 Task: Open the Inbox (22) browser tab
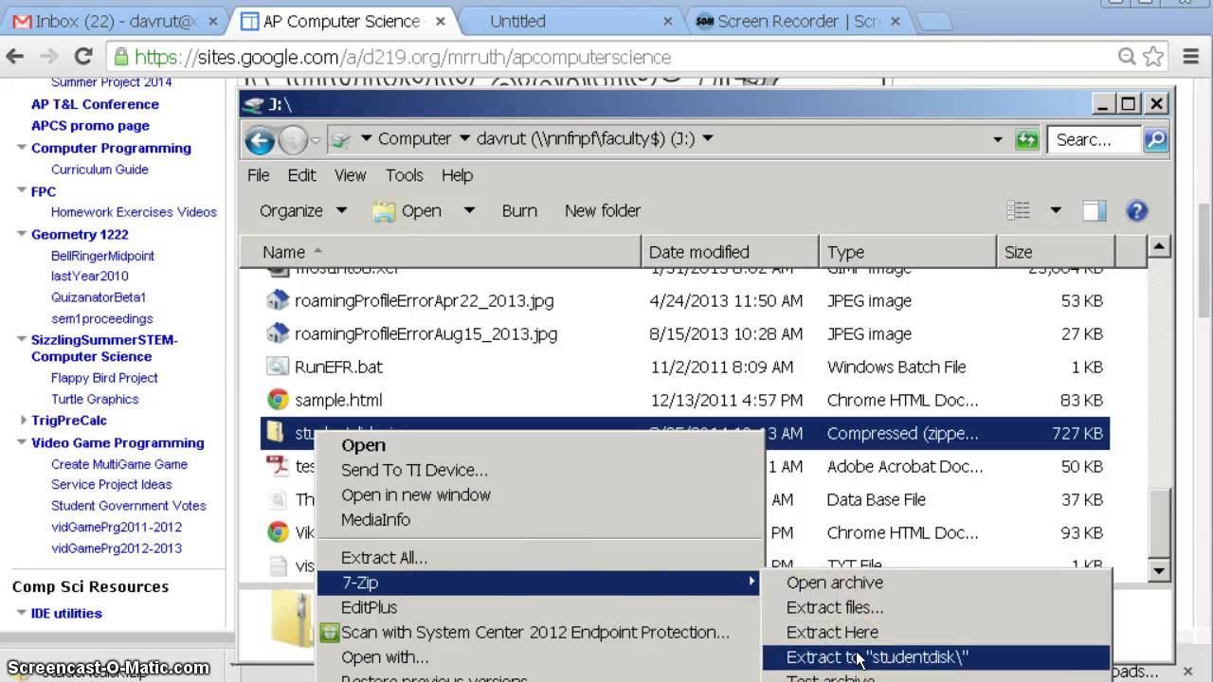coord(114,21)
